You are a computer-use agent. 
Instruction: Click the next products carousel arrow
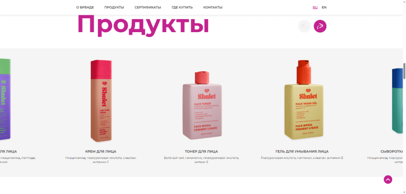tap(320, 26)
